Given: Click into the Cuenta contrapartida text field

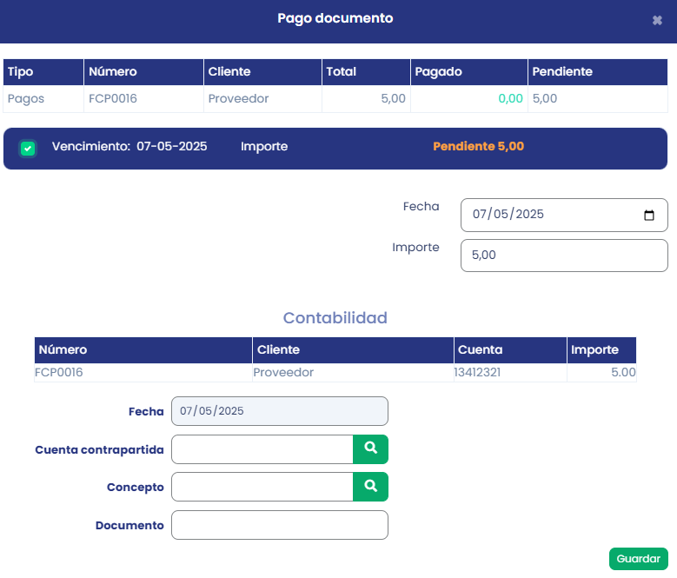Looking at the screenshot, I should 262,449.
